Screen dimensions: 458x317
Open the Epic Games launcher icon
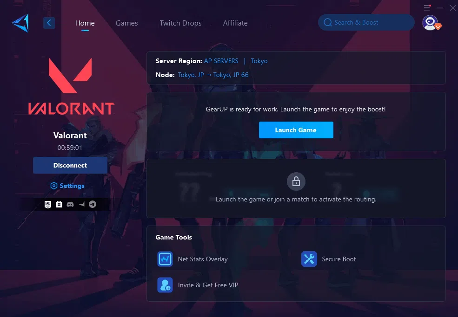click(48, 204)
